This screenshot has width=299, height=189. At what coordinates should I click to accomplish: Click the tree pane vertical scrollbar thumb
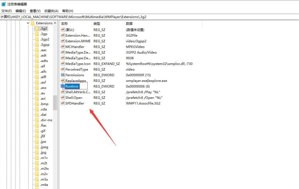point(55,103)
